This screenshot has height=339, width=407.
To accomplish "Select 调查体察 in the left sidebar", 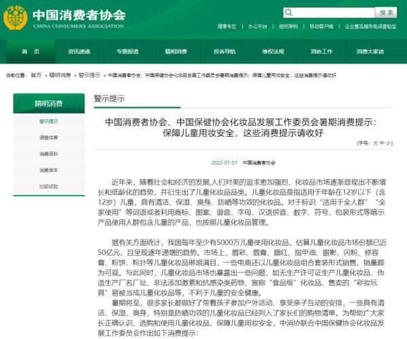I will [x=49, y=137].
